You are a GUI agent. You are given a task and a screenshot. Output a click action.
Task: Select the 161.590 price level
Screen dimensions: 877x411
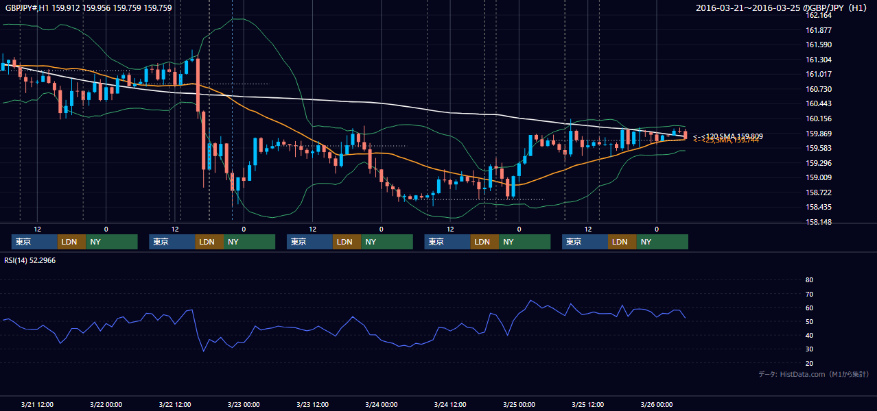tap(819, 45)
